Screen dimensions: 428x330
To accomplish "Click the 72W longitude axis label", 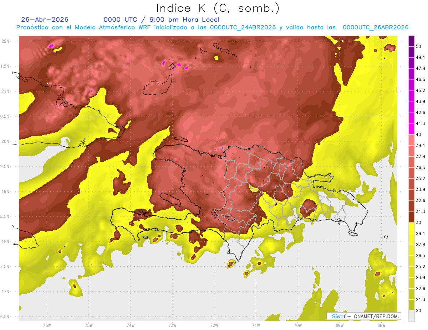I will click(x=214, y=325).
